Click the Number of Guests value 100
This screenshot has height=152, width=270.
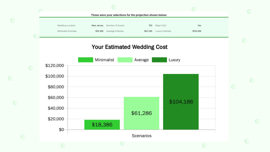(150, 26)
